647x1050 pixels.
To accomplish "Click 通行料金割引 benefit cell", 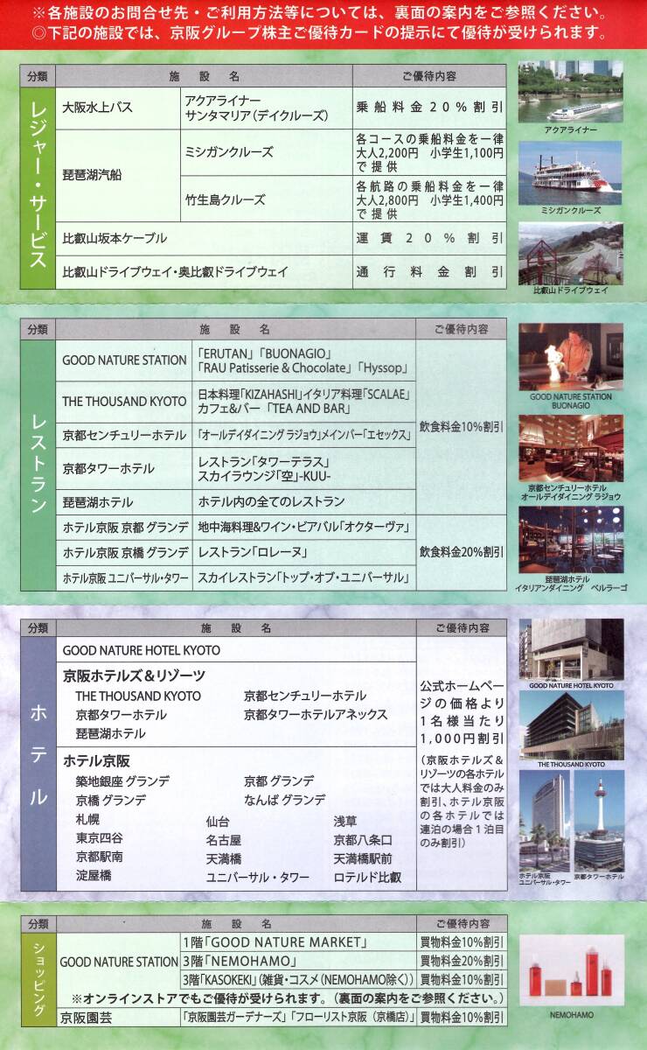I will (429, 272).
